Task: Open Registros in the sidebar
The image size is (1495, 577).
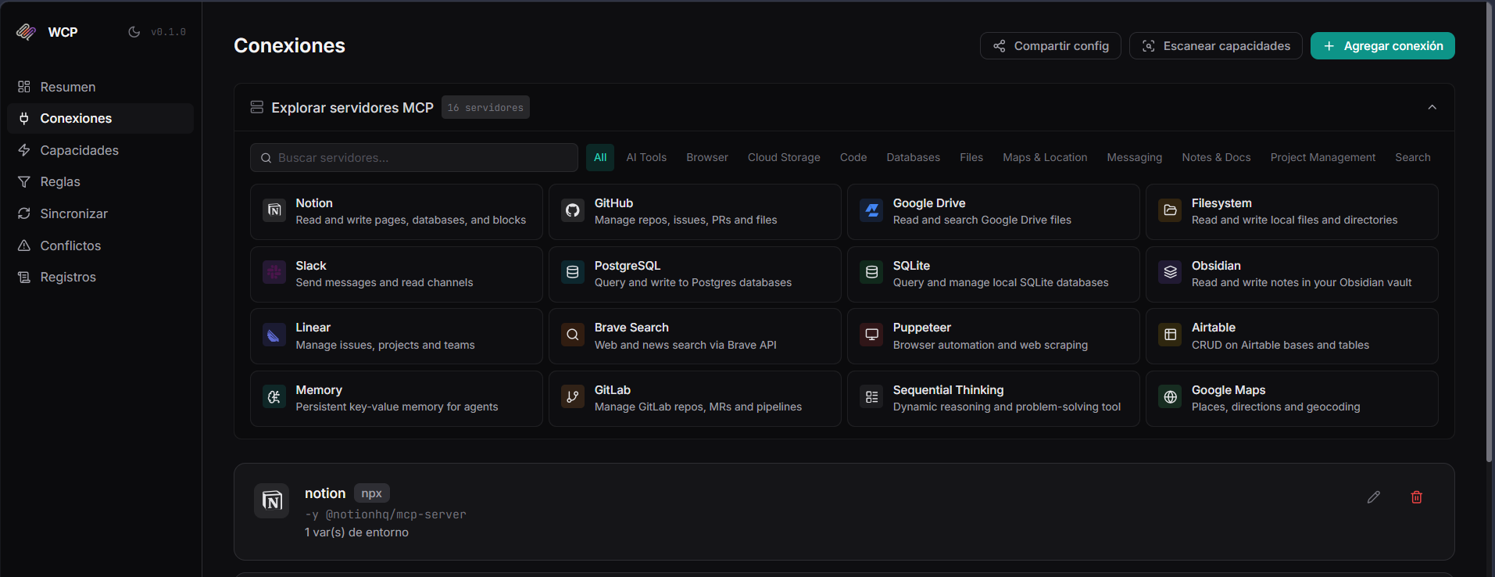Action: [x=100, y=277]
